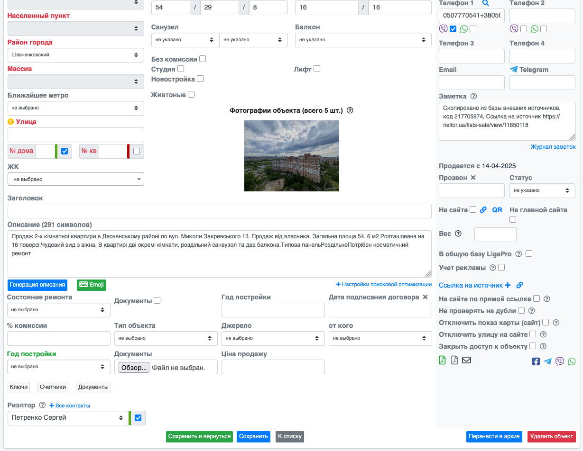The image size is (583, 451).
Task: Share the listing via Facebook icon
Action: click(x=536, y=361)
